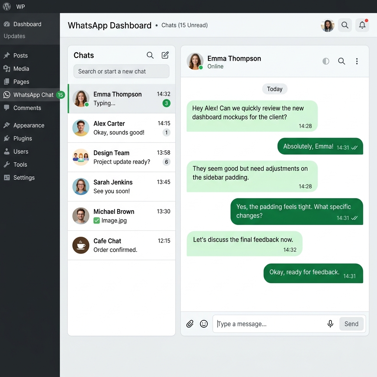
Task: Click the Cafe Chat coffee cup avatar
Action: 81,245
